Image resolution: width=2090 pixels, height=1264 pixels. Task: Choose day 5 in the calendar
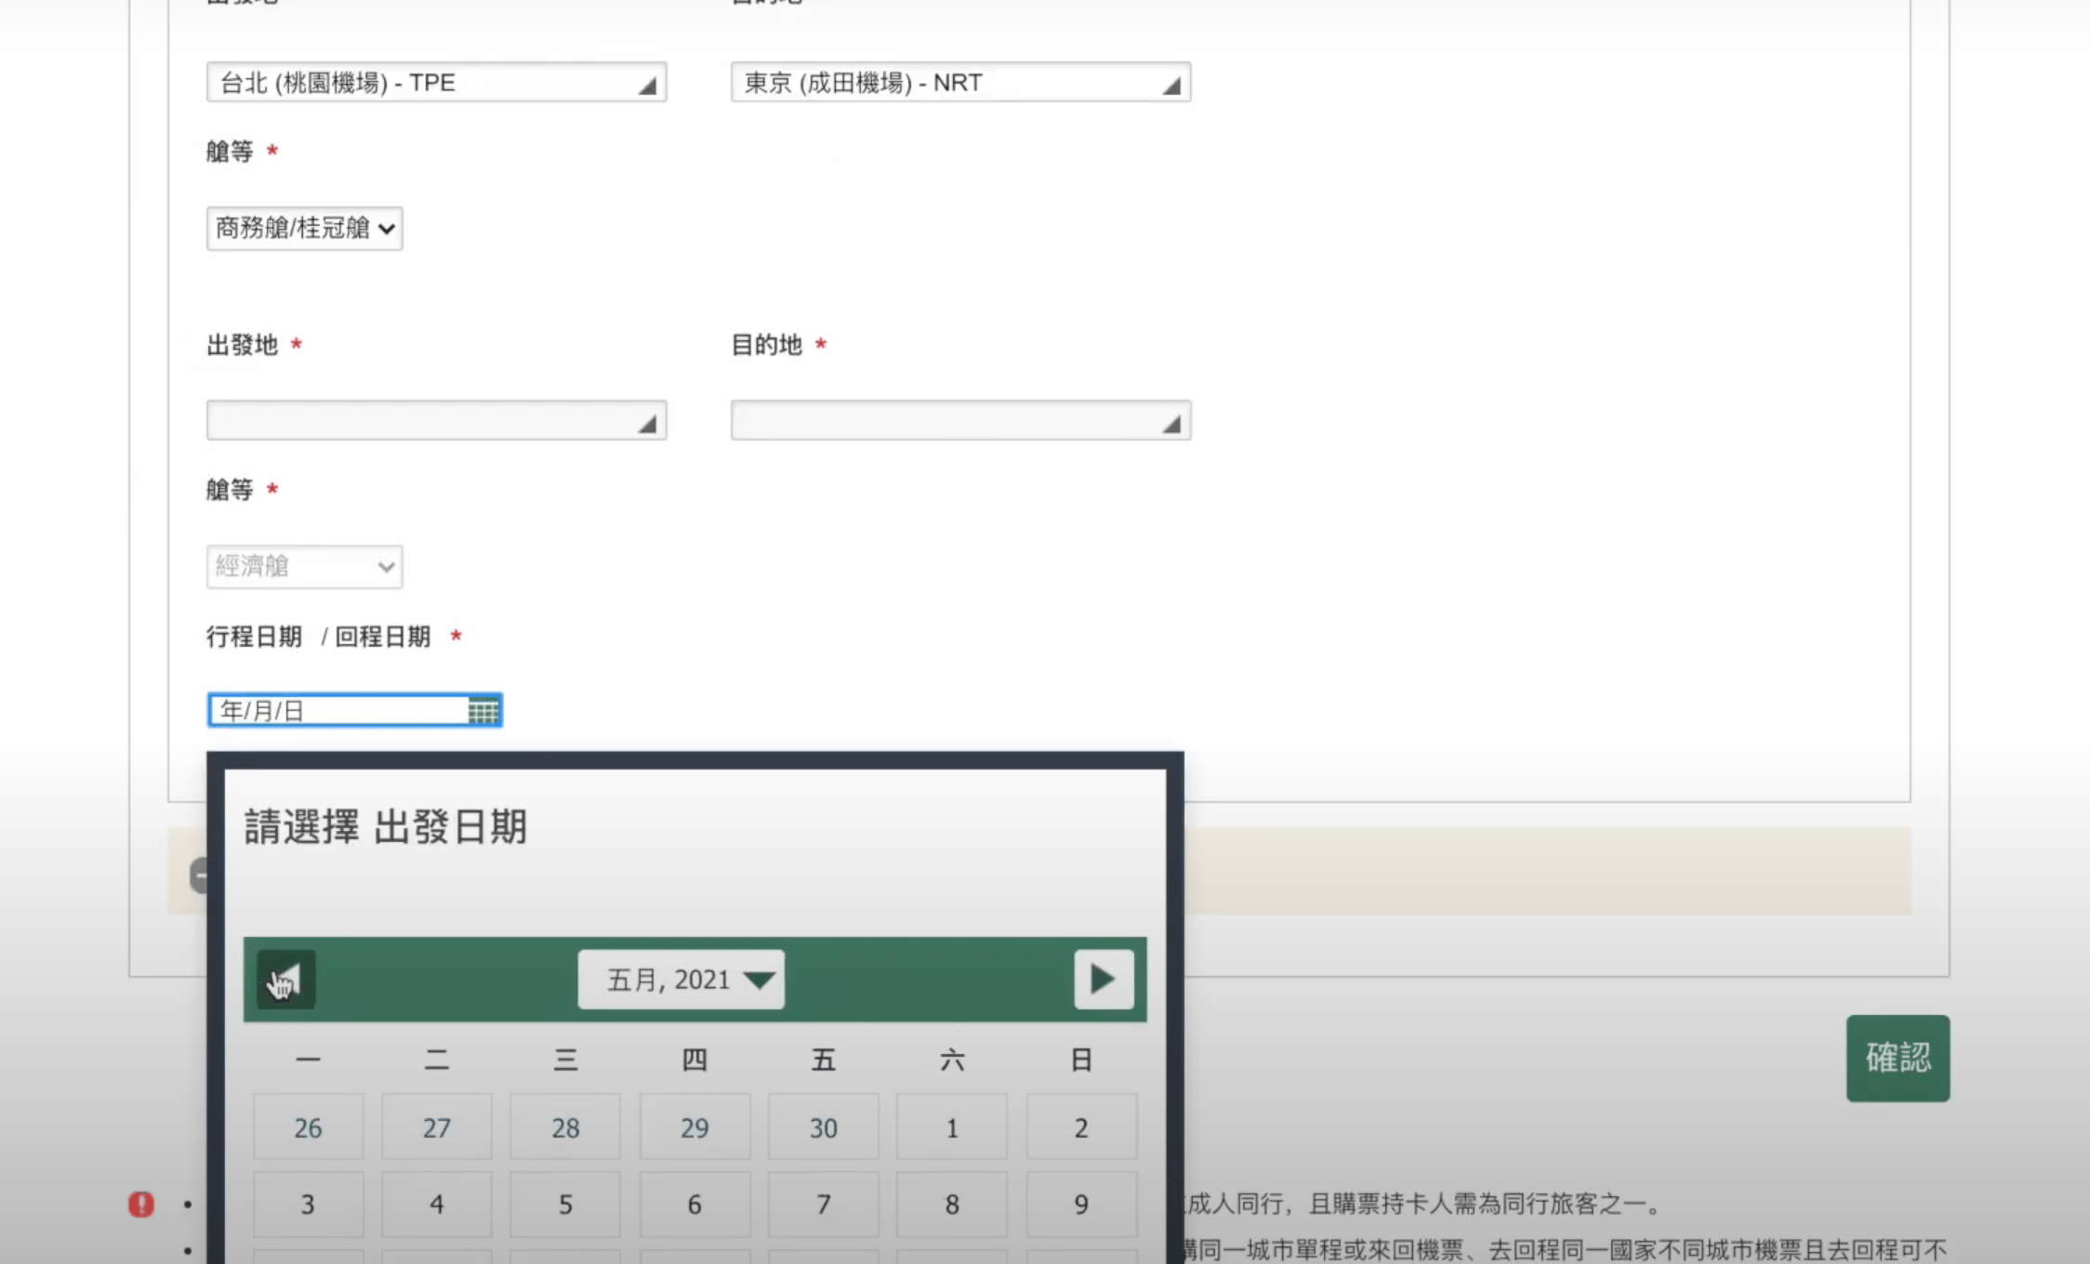pos(565,1205)
